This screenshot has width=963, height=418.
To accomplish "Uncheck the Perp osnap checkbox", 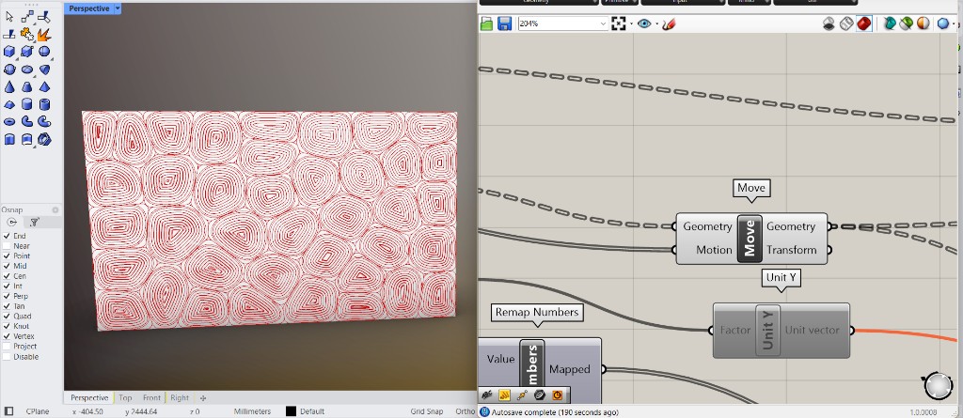I will [8, 296].
